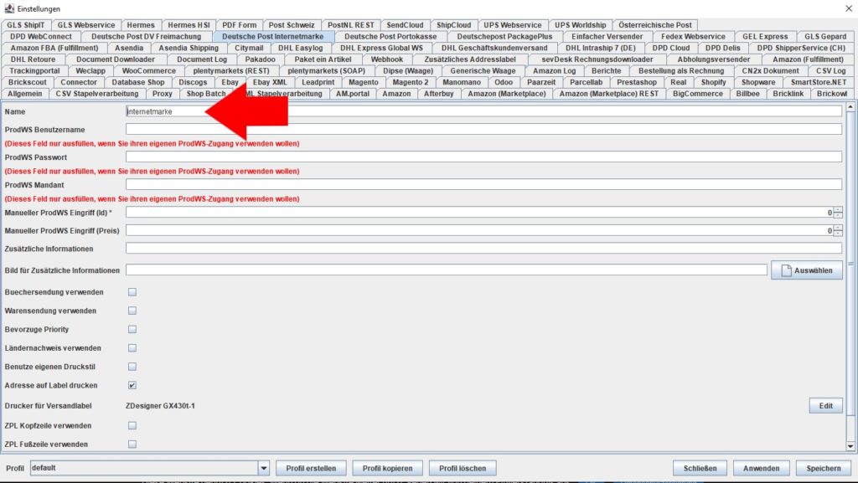Close the Einstellungen window

click(x=849, y=8)
